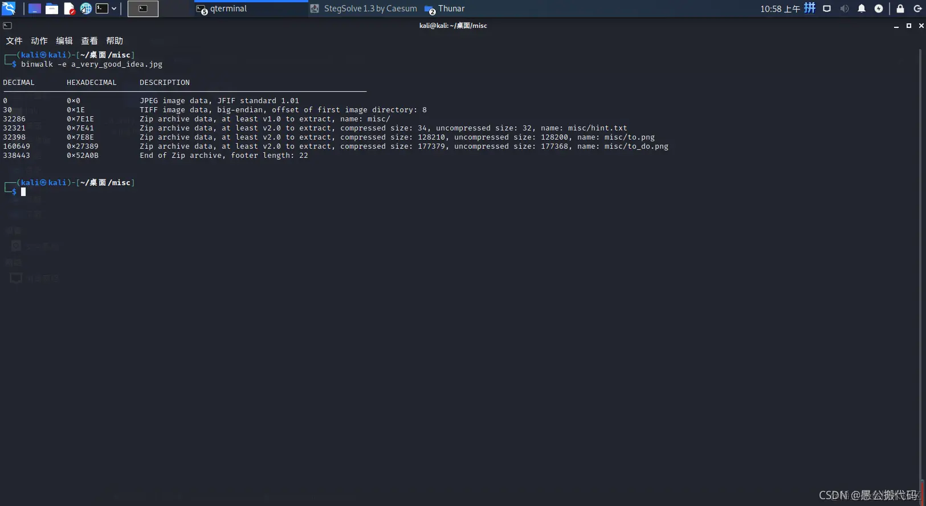926x506 pixels.
Task: Click the TIFF image data, big-endian line
Action: click(x=283, y=110)
